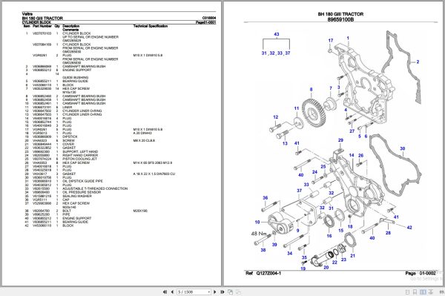Click callout 2 beside the upper gasket
This screenshot has height=296, width=445.
tap(418, 62)
